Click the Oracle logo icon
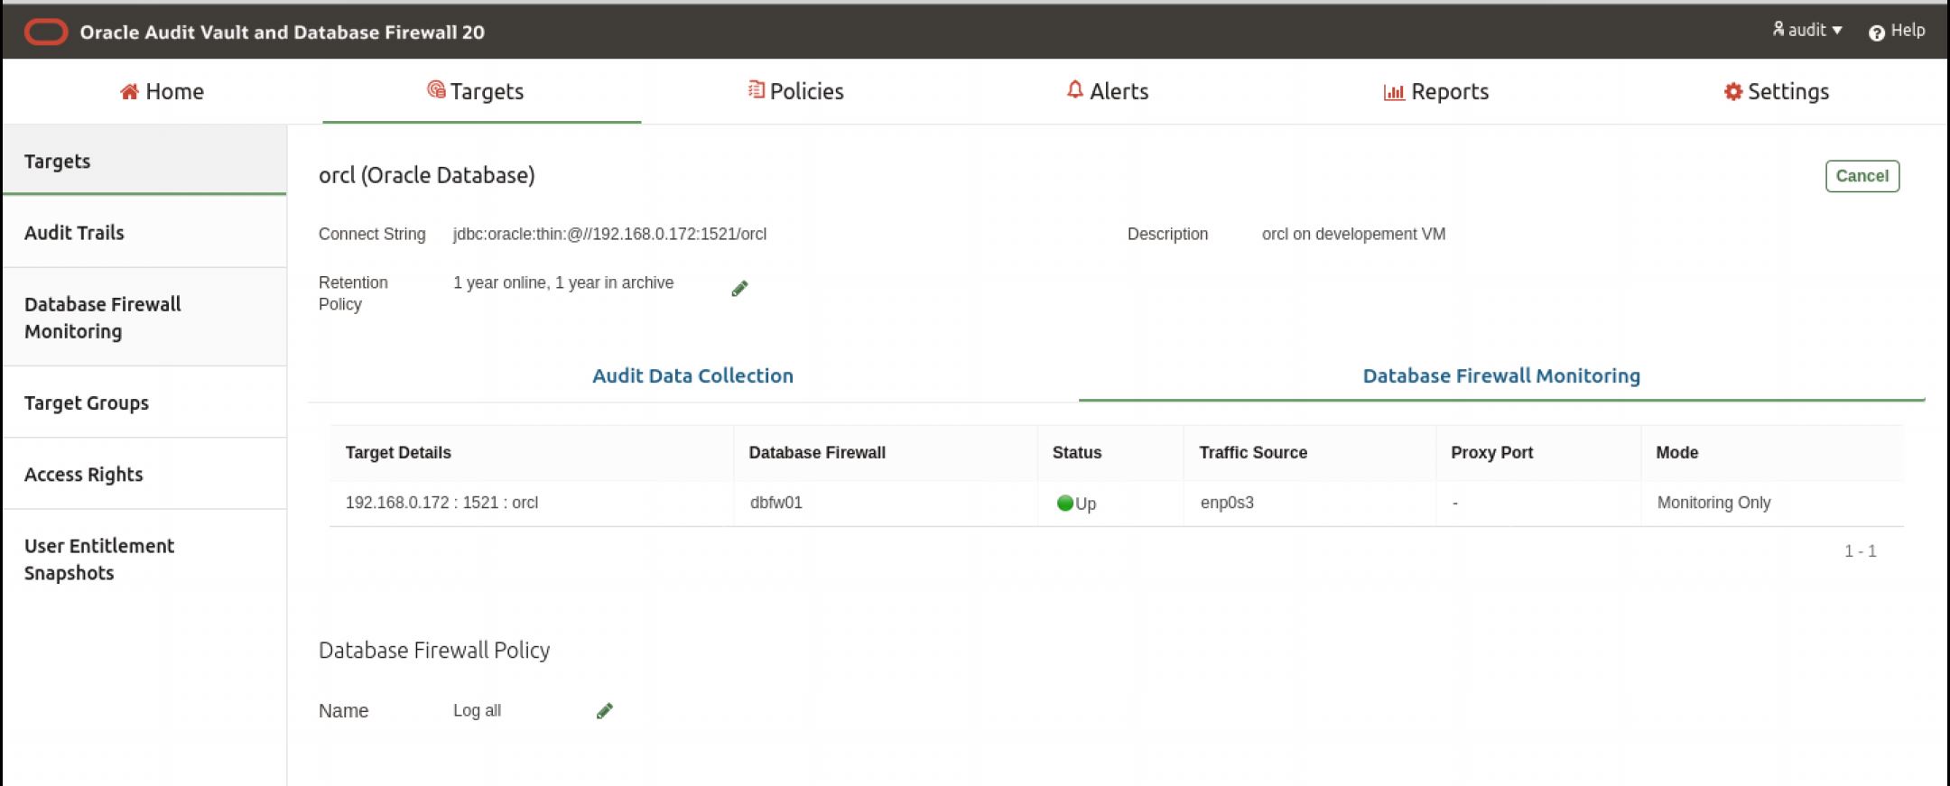Viewport: 1950px width, 786px height. click(46, 32)
